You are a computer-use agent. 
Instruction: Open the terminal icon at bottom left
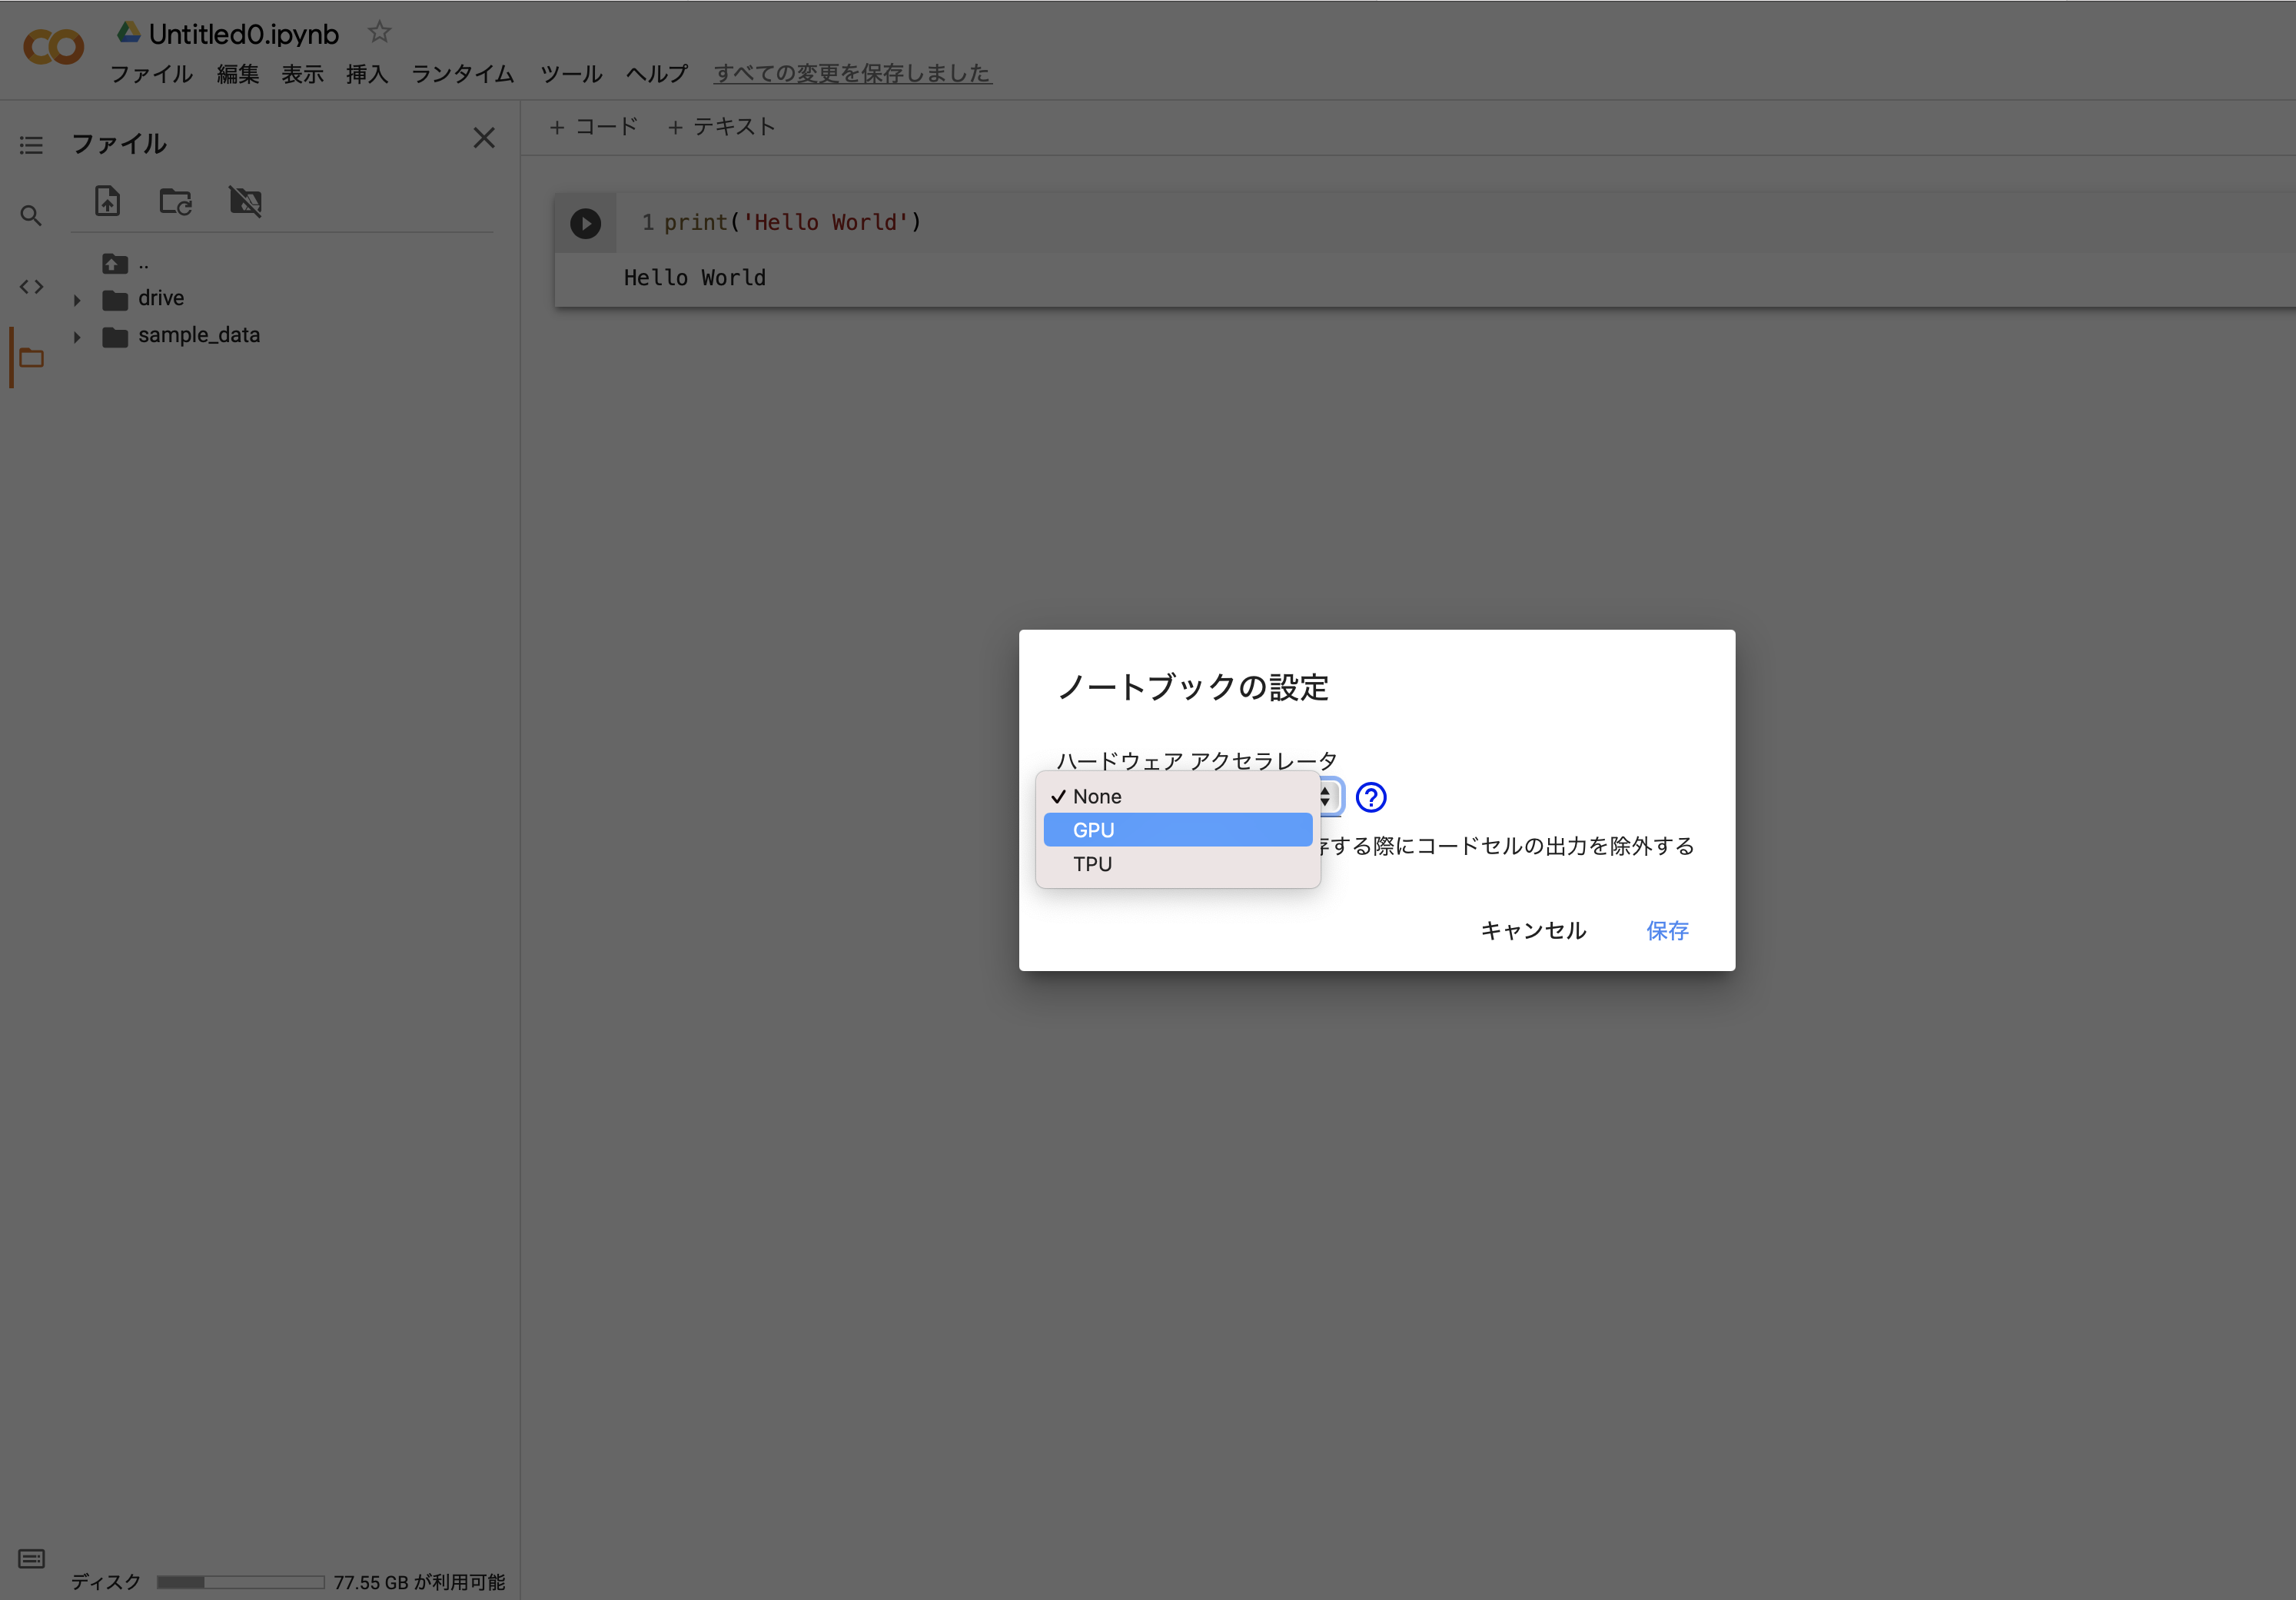(30, 1558)
